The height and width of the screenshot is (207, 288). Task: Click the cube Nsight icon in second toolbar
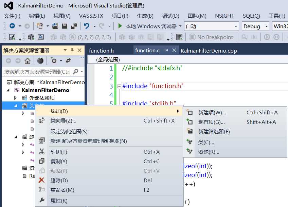31,37
